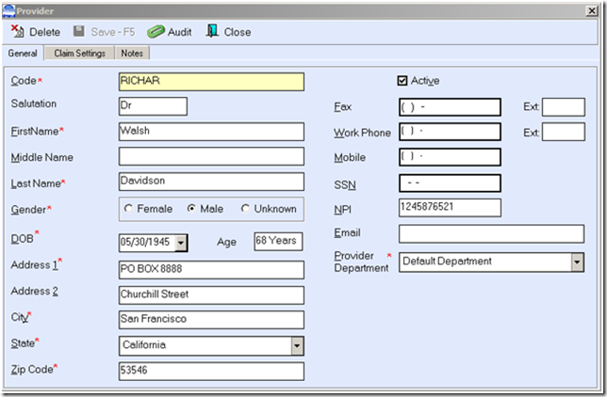Screen dimensions: 607x397
Task: Click the Close door icon in the toolbar
Action: tap(212, 31)
